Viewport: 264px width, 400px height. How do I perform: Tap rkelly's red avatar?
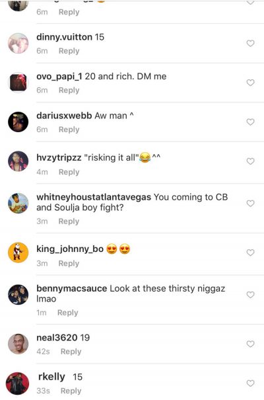tap(18, 383)
